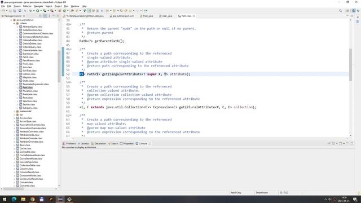Click the New Java Class toolbar icon
The image size is (361, 203).
[64, 11]
